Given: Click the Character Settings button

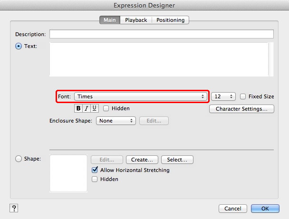Looking at the screenshot, I should click(x=241, y=109).
